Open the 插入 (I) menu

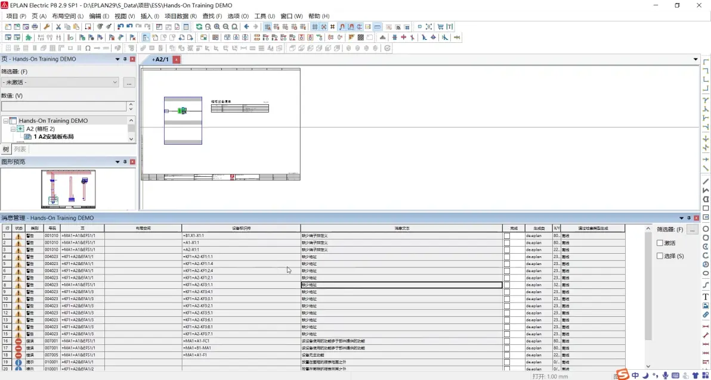(x=150, y=16)
